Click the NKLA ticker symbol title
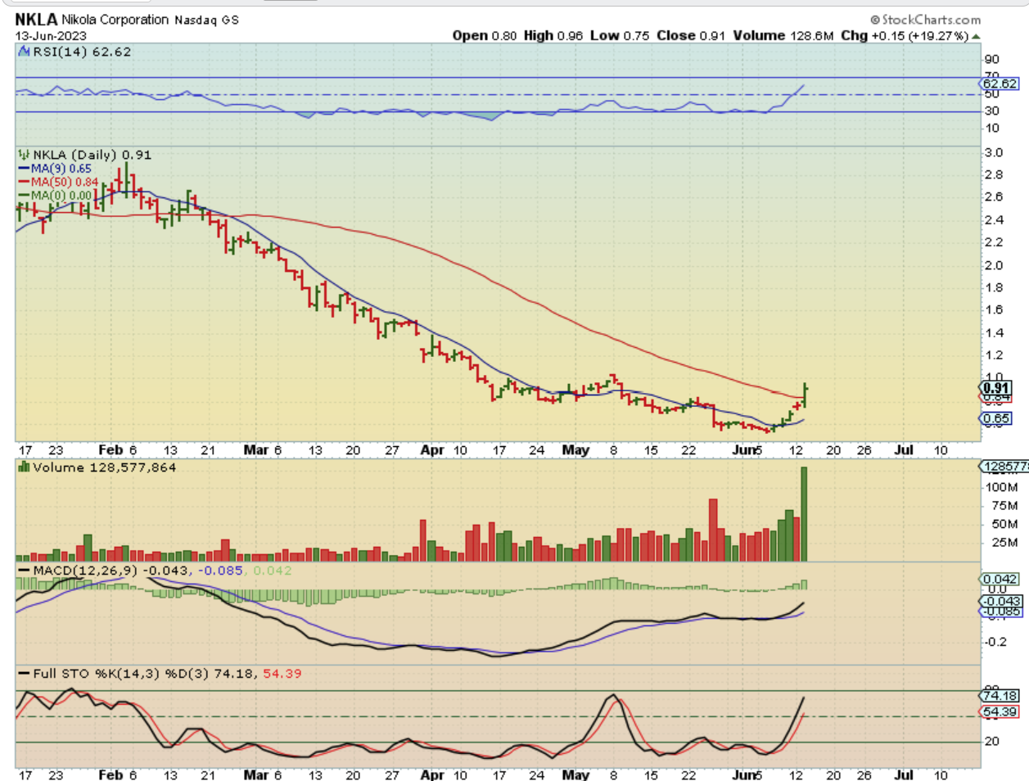1029x781 pixels. click(36, 20)
